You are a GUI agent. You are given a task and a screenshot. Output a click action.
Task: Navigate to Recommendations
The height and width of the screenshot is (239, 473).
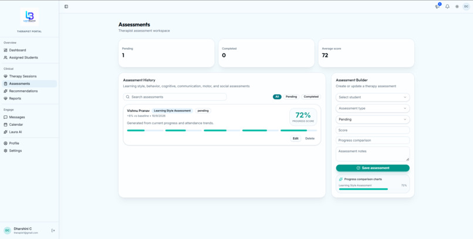(29, 91)
